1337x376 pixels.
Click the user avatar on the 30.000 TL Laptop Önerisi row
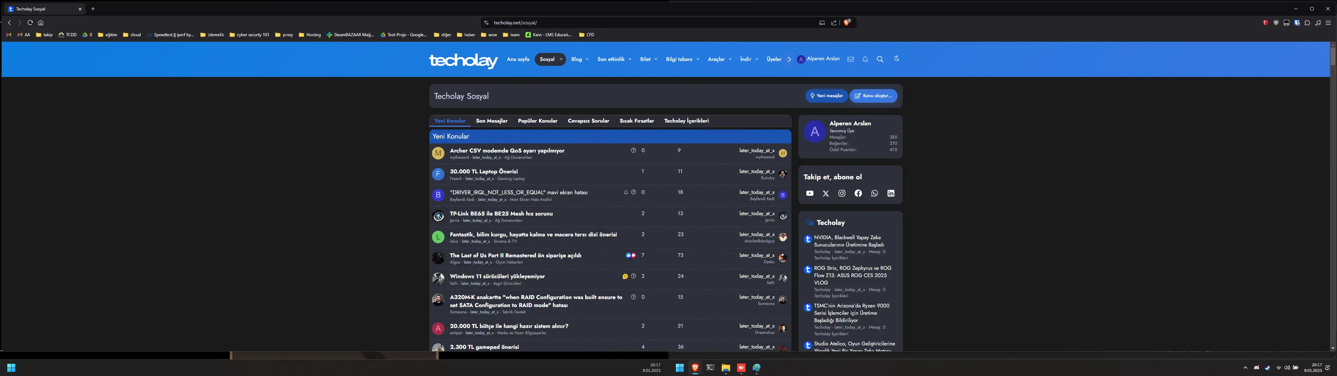438,174
